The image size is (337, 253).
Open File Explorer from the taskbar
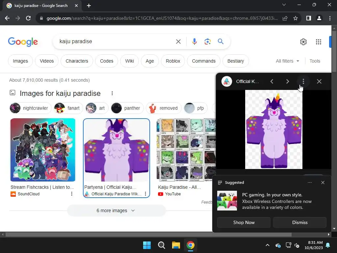(x=176, y=245)
